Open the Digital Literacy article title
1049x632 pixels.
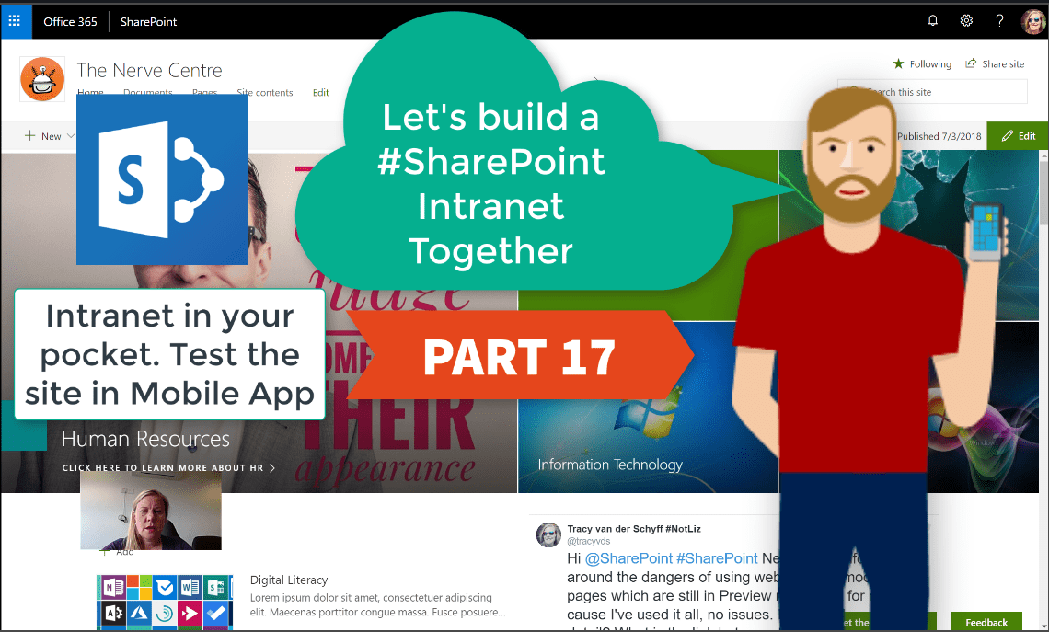click(x=289, y=580)
